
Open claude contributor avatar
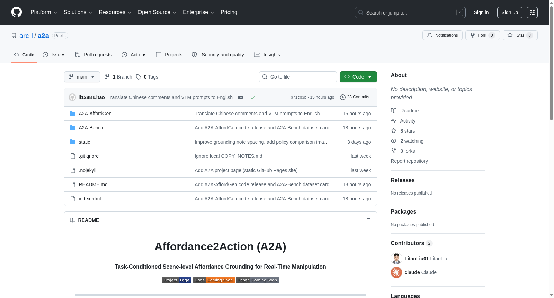point(396,272)
